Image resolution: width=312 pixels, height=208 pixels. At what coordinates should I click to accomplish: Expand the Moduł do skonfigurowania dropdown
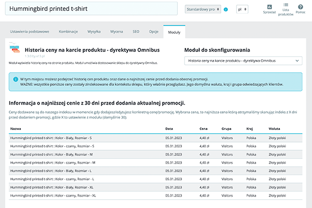click(243, 61)
